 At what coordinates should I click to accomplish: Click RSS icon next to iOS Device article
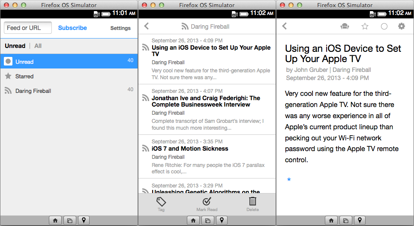coord(145,47)
